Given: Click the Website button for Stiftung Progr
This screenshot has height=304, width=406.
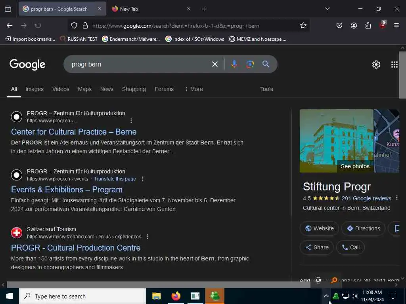Looking at the screenshot, I should click(319, 228).
